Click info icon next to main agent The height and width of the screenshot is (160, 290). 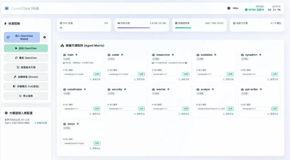pyautogui.click(x=76, y=55)
